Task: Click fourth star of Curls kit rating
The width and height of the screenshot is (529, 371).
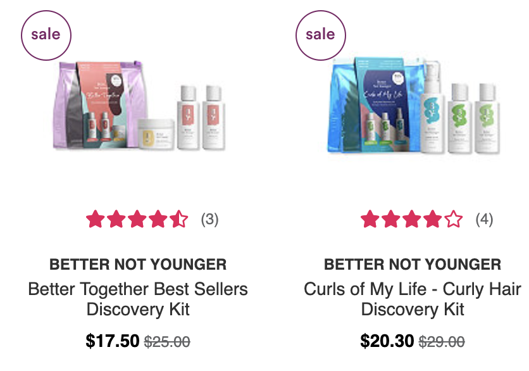Action: coord(433,219)
